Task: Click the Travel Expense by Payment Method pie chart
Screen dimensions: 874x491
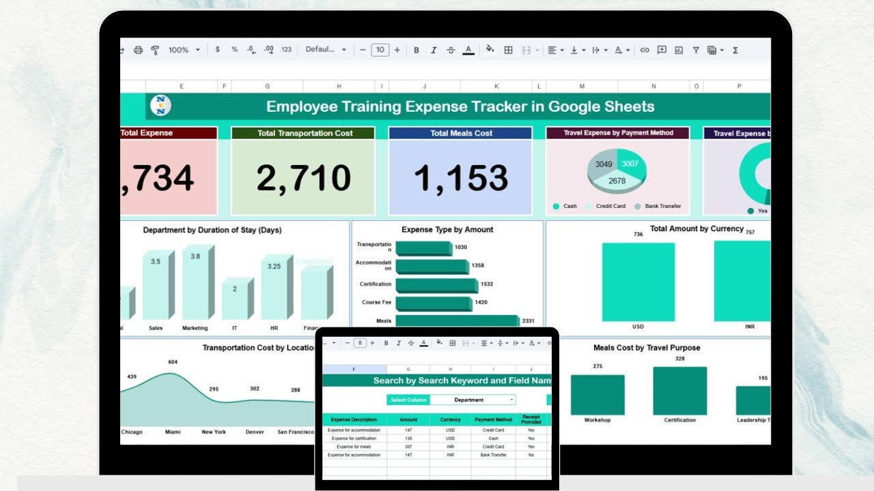Action: (x=617, y=171)
